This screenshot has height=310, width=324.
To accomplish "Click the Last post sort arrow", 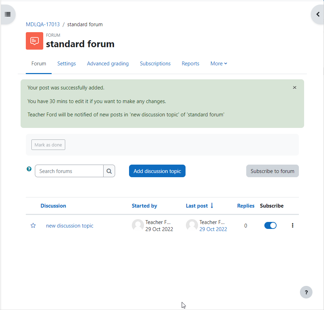I will (212, 206).
